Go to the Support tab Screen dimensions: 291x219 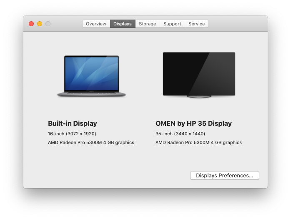(172, 24)
